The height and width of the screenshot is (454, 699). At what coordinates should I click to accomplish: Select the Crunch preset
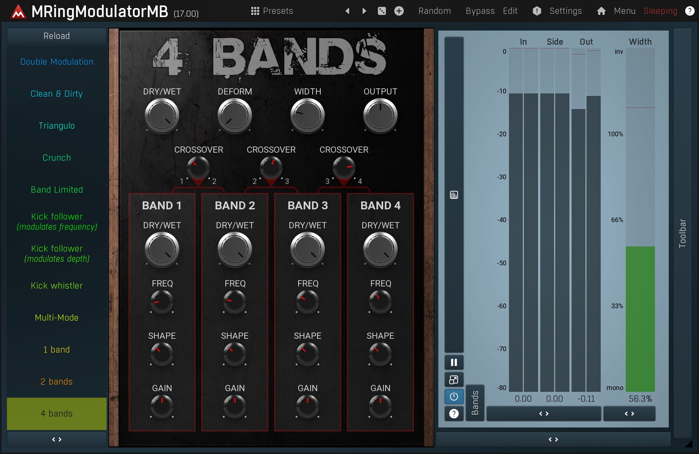pyautogui.click(x=57, y=158)
